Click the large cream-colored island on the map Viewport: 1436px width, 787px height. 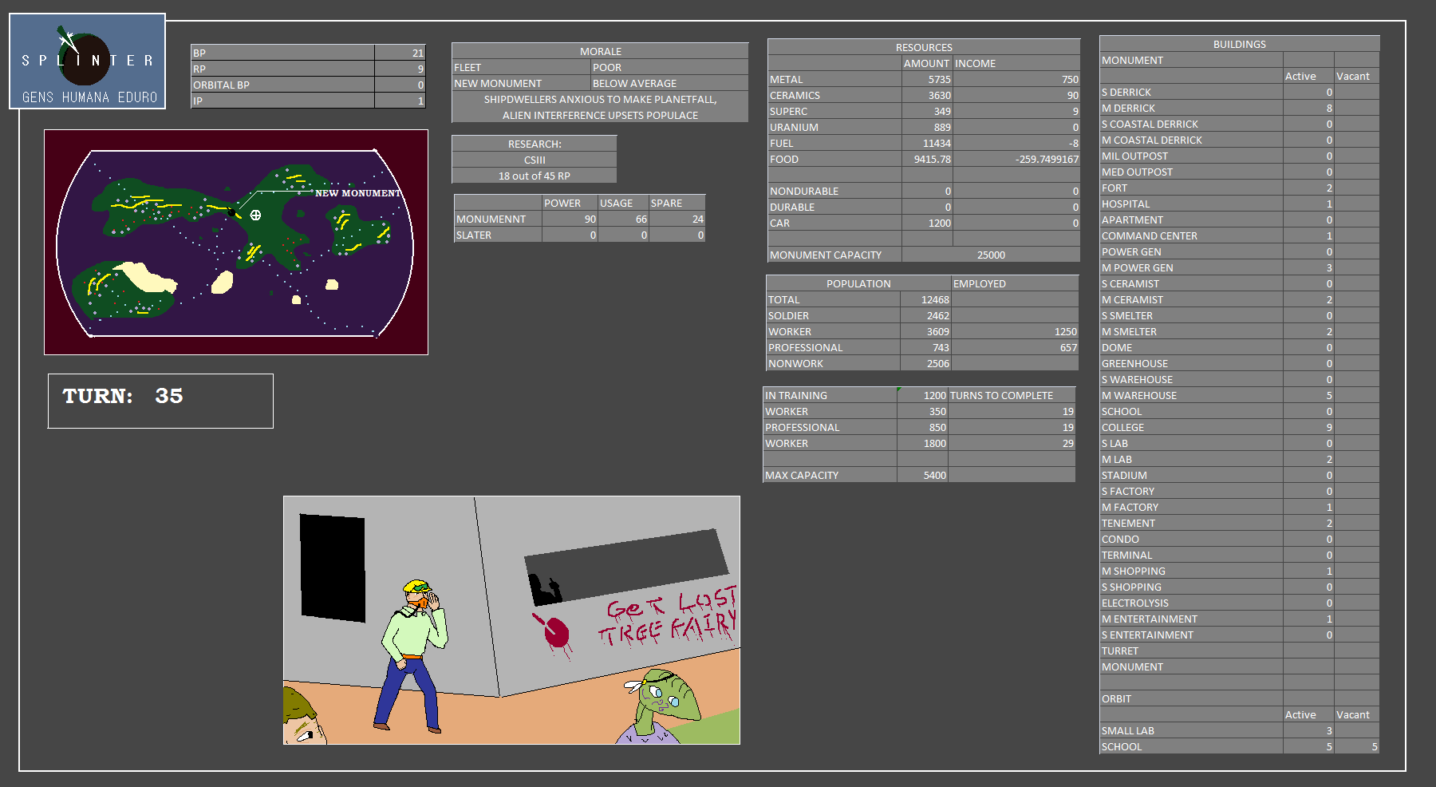[x=145, y=276]
